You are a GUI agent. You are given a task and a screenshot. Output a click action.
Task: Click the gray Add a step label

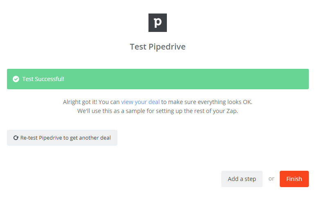coord(242,179)
